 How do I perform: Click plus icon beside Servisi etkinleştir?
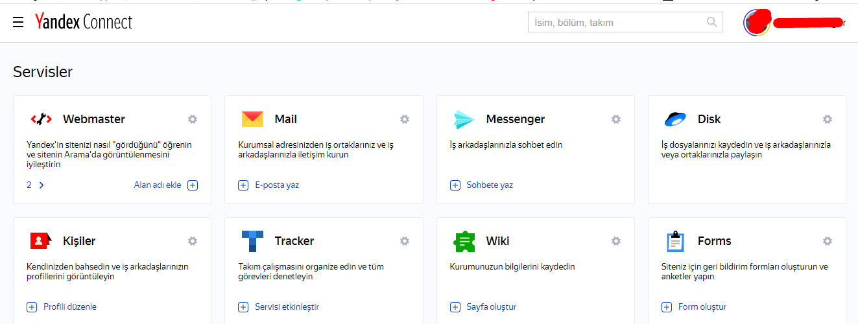pos(243,307)
